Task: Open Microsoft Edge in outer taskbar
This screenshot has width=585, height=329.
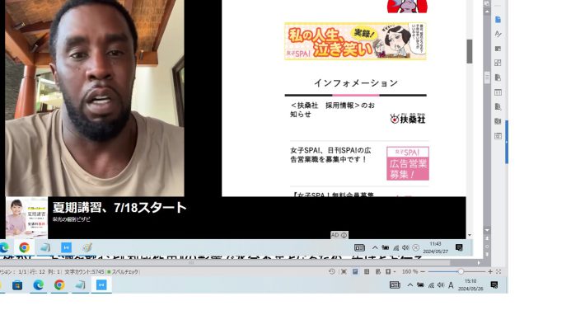Action: point(38,285)
